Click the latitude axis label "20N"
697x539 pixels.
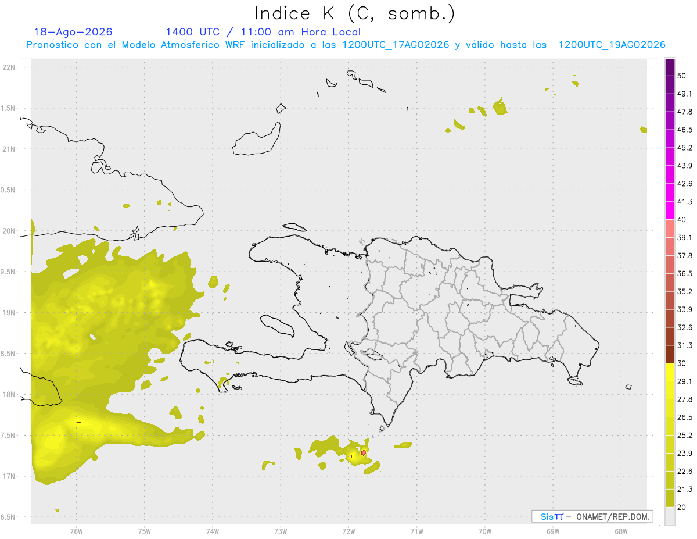9,231
